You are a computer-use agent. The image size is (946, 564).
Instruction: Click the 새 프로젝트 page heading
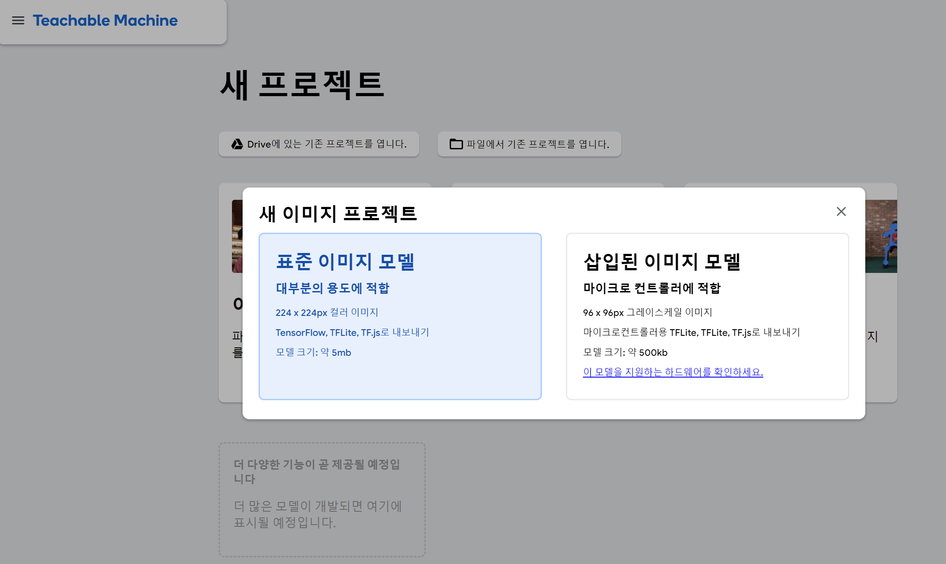point(302,84)
